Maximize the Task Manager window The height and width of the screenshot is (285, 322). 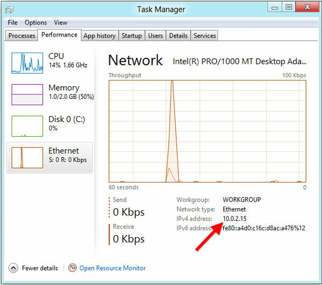[289, 8]
